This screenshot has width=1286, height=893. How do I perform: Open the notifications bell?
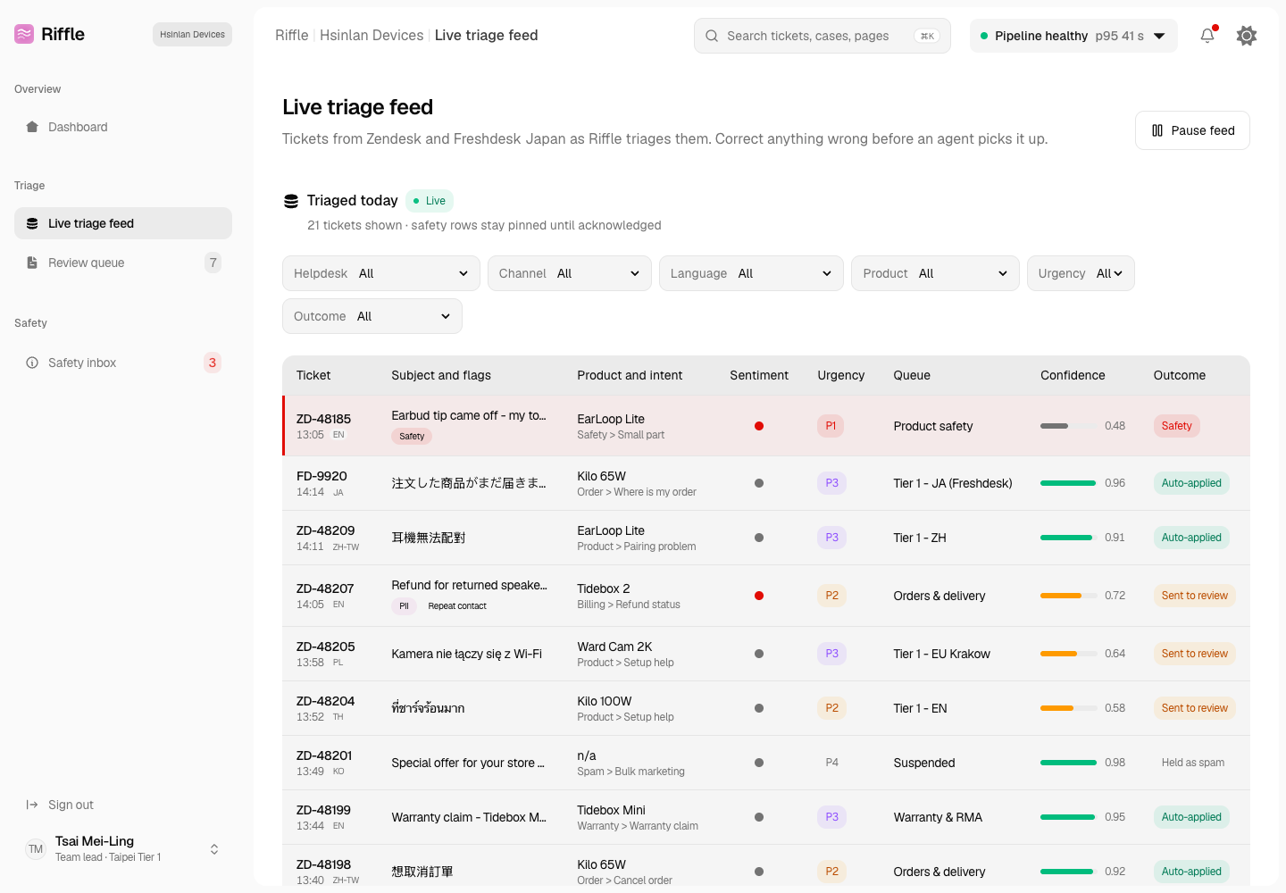[1207, 36]
